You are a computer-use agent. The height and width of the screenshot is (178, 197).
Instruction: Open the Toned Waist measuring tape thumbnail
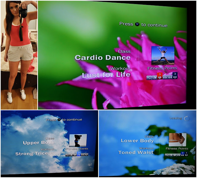pos(178,140)
